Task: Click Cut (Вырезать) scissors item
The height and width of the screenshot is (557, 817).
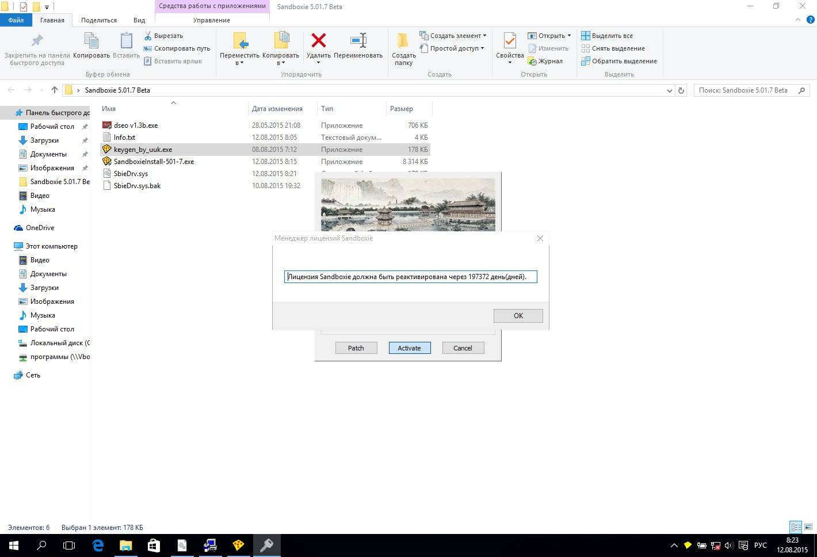Action: tap(163, 36)
